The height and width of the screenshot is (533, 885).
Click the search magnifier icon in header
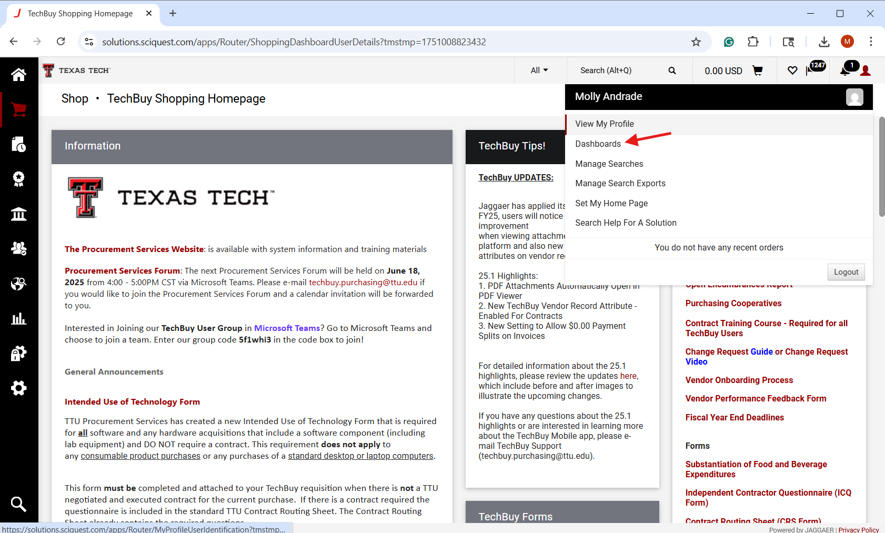click(672, 71)
